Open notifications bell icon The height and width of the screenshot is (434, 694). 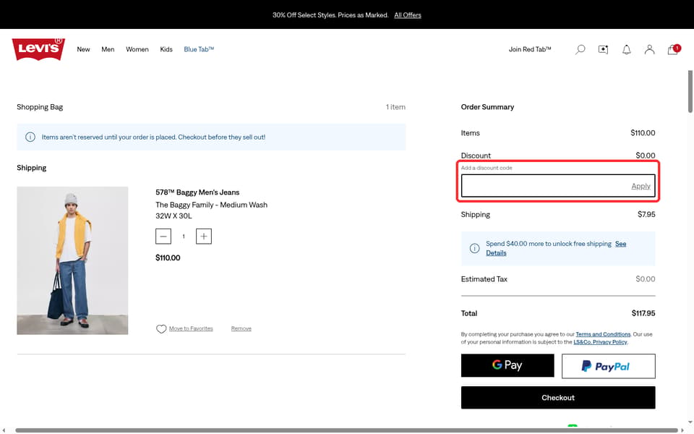626,50
